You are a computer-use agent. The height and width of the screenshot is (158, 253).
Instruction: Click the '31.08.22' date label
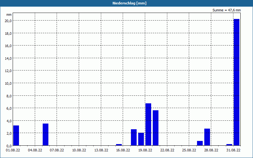pos(233,150)
